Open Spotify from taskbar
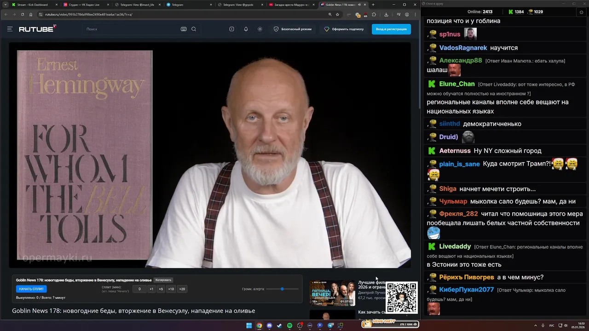This screenshot has width=589, height=331. pyautogui.click(x=289, y=325)
